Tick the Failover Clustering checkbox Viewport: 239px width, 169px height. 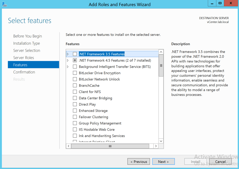coord(75,117)
